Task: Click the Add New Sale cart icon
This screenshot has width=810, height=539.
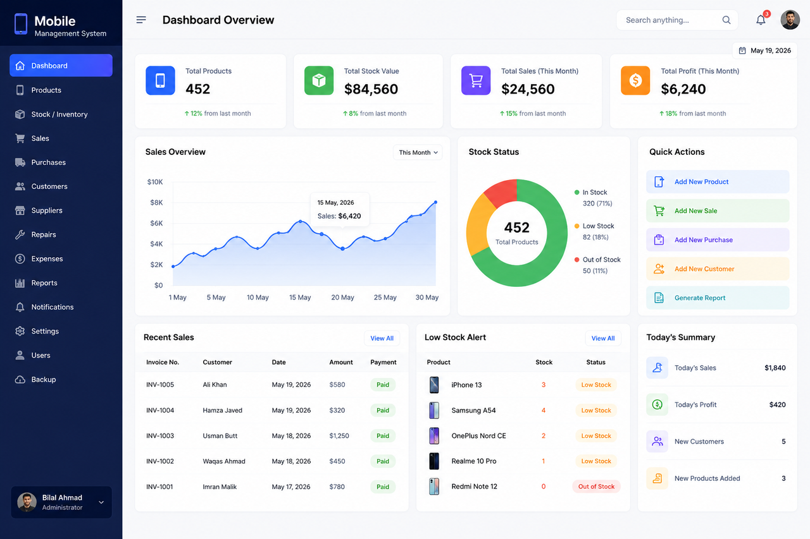Action: (659, 211)
